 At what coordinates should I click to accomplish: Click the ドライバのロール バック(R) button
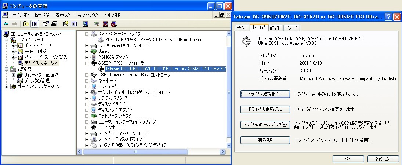pyautogui.click(x=265, y=125)
